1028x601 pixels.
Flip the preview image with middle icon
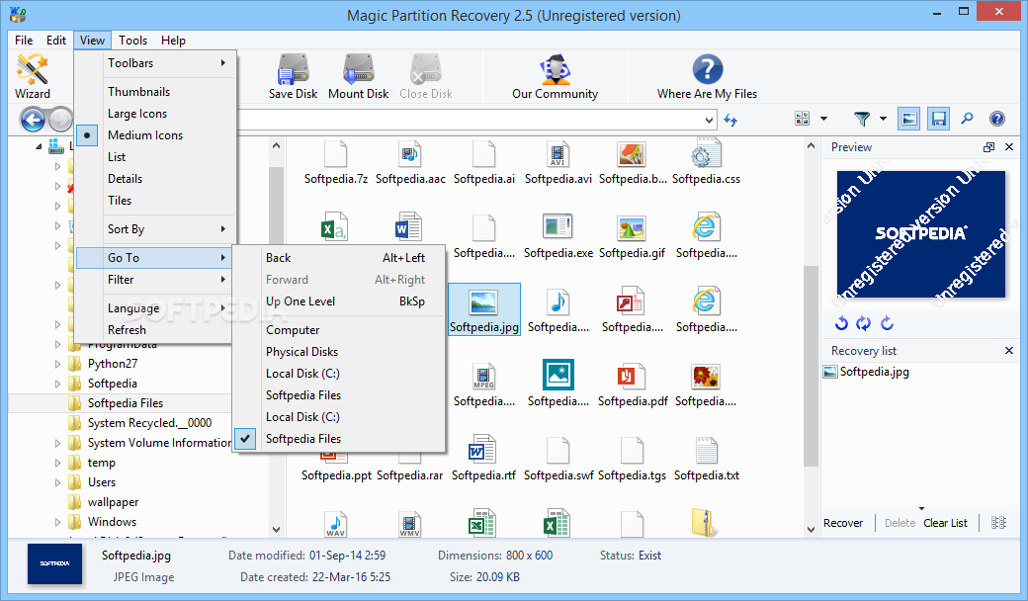[x=864, y=323]
